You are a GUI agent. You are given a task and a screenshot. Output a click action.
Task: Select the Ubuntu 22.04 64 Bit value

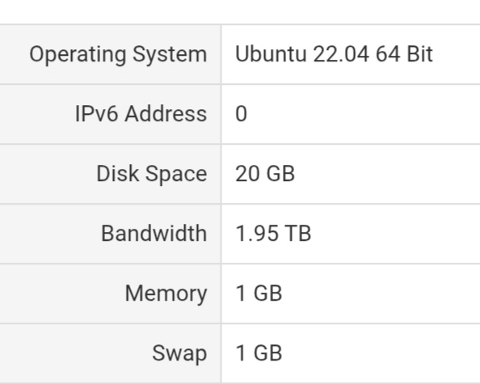(334, 54)
